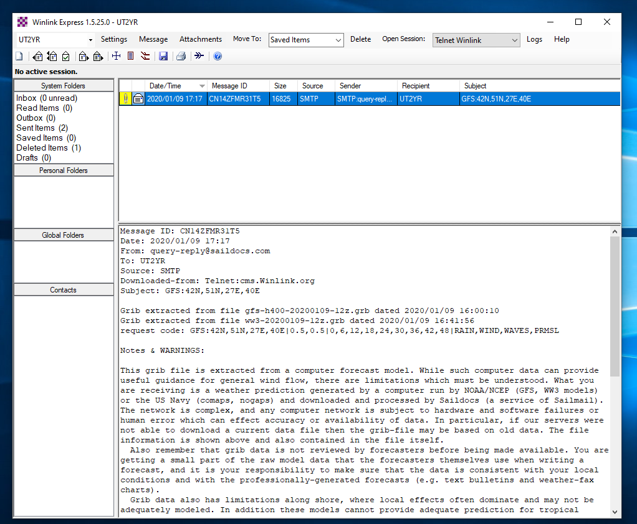Click the System Folders header

pyautogui.click(x=64, y=86)
